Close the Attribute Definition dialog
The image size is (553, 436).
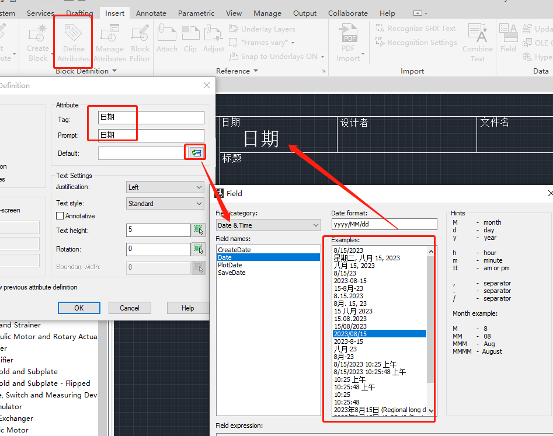click(207, 85)
